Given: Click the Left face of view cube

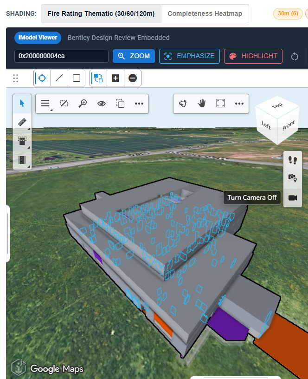Looking at the screenshot, I should [266, 125].
